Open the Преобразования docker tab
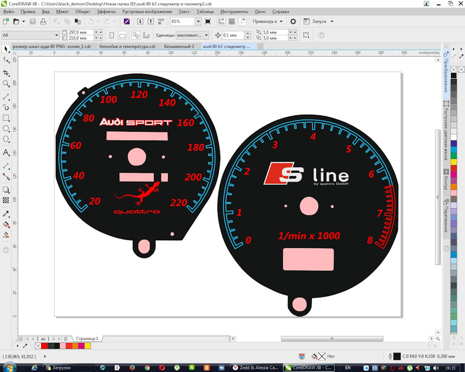 click(x=446, y=72)
